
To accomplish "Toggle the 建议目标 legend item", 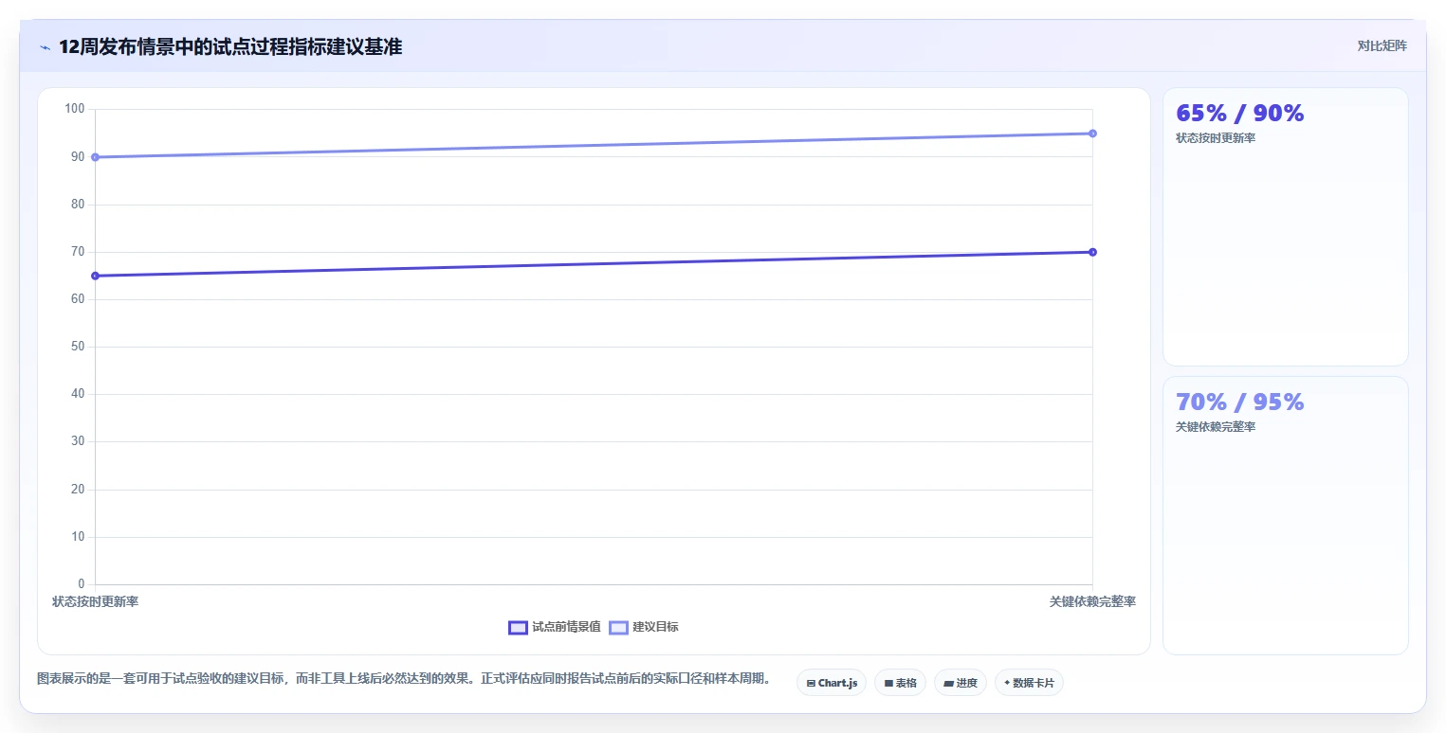I will (644, 627).
